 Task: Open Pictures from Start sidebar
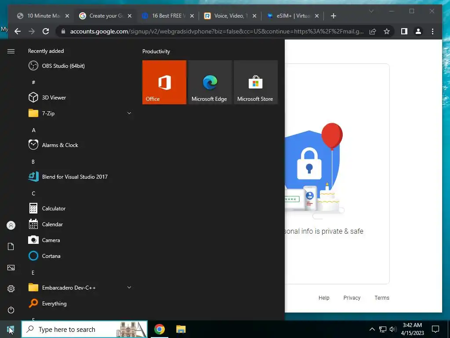click(x=11, y=268)
